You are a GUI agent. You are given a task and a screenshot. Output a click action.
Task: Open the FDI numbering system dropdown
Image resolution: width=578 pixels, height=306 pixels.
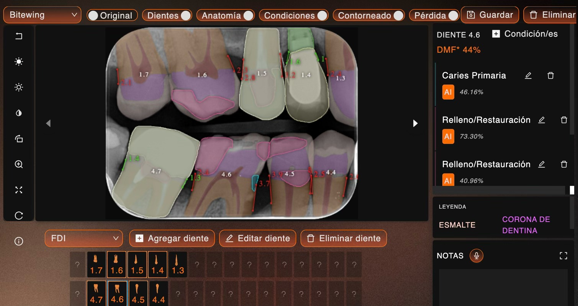[84, 238]
